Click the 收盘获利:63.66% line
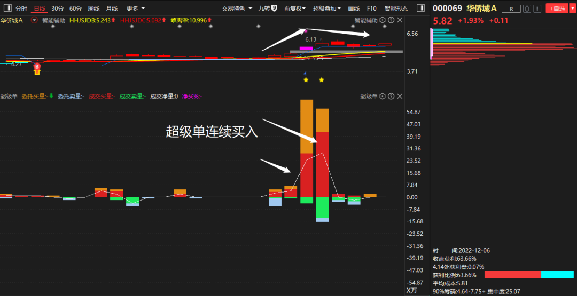Screen dimensions: 577x296 coord(455,259)
